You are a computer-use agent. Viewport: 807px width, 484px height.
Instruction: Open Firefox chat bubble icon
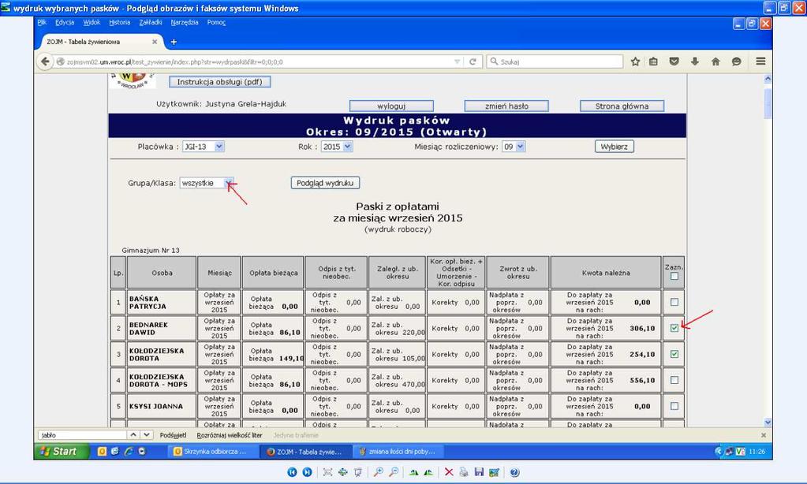[737, 61]
